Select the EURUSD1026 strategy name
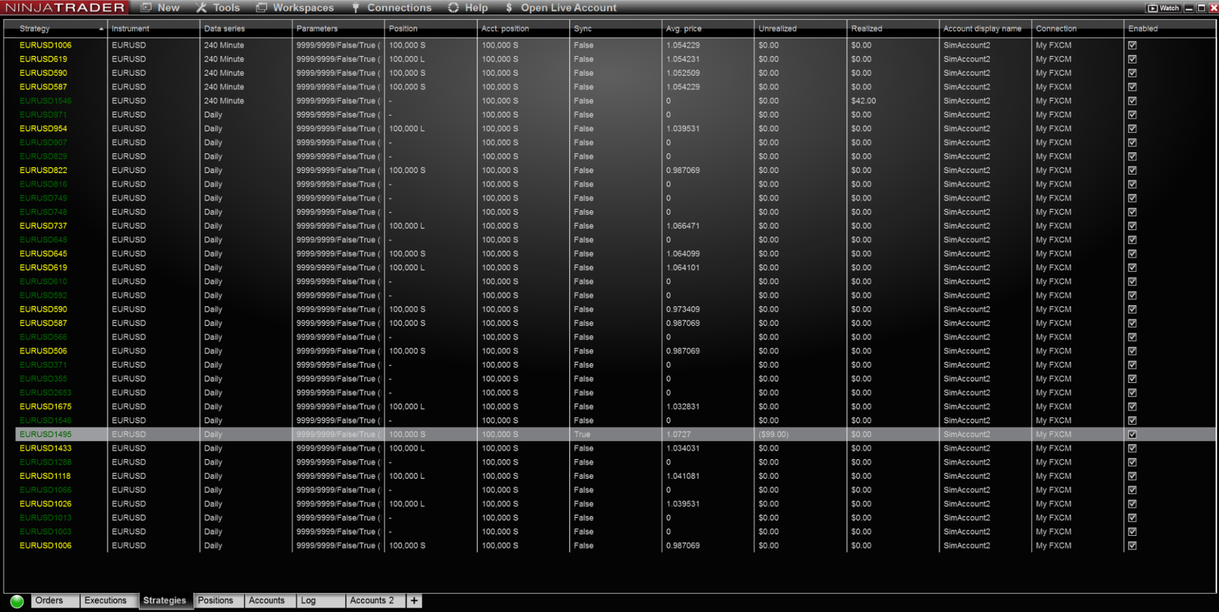The width and height of the screenshot is (1219, 612). (46, 504)
